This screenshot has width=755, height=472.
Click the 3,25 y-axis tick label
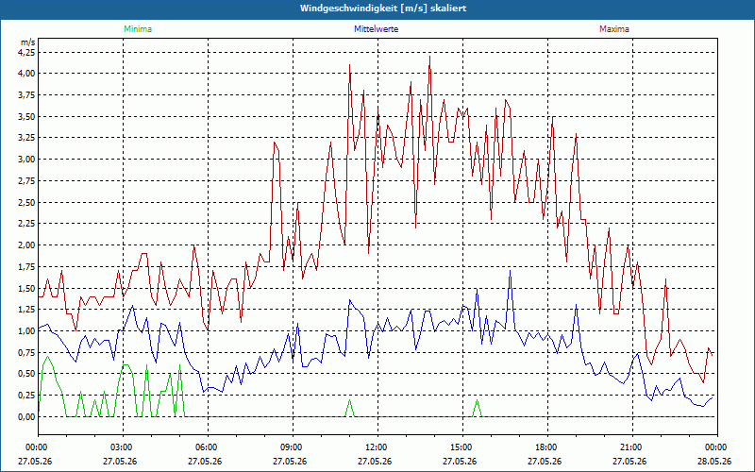tap(26, 138)
